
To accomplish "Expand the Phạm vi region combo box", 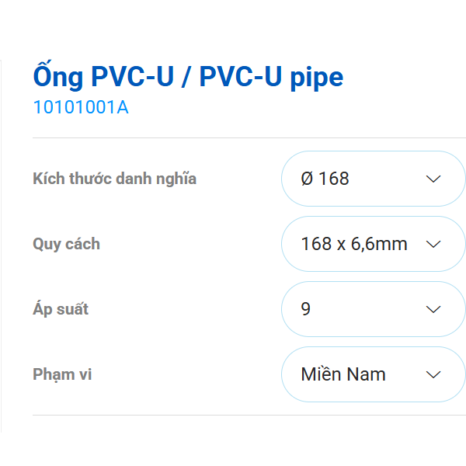I will click(373, 374).
